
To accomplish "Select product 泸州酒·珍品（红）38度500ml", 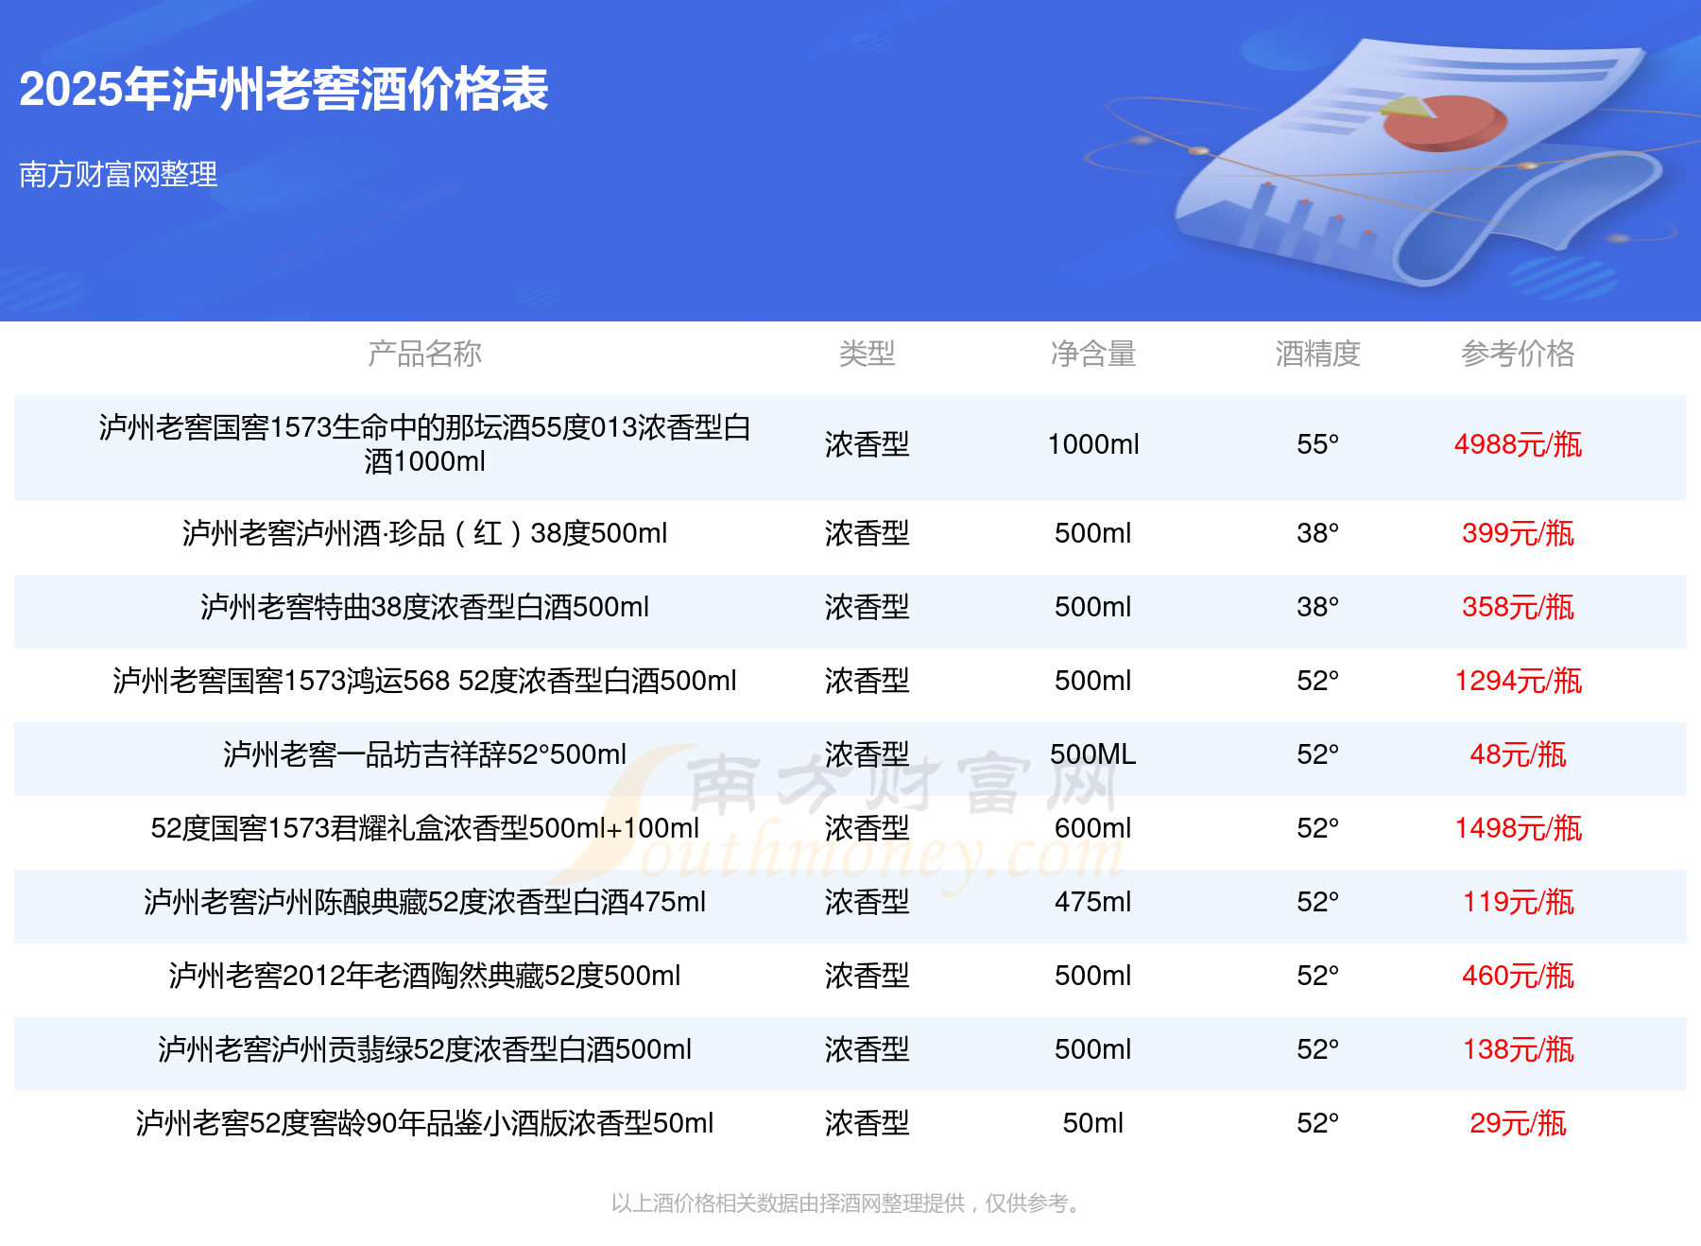I will tap(424, 533).
